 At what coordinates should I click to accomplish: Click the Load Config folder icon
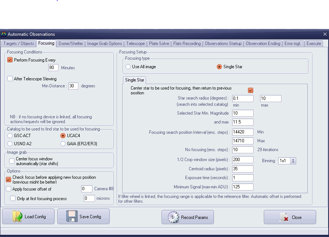17,216
